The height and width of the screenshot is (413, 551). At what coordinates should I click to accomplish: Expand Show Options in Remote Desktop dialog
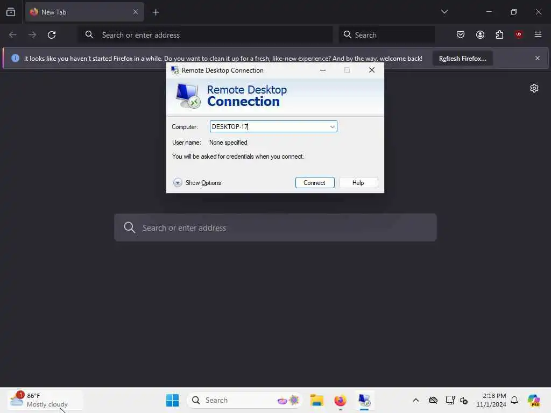click(x=197, y=183)
